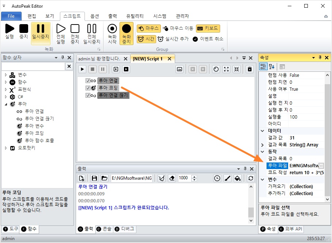This screenshot has width=332, height=243.
Task: Close the admin님 환영합니다 tab
Action: pos(125,59)
